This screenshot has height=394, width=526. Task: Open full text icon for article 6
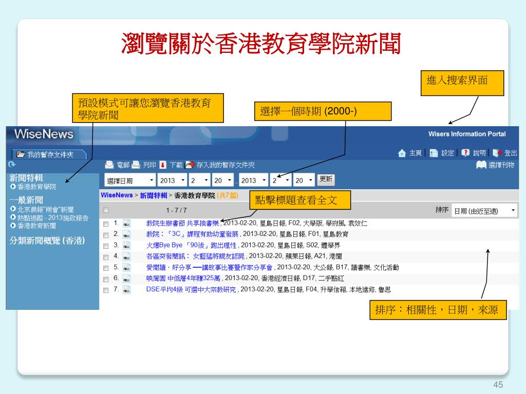(x=126, y=279)
